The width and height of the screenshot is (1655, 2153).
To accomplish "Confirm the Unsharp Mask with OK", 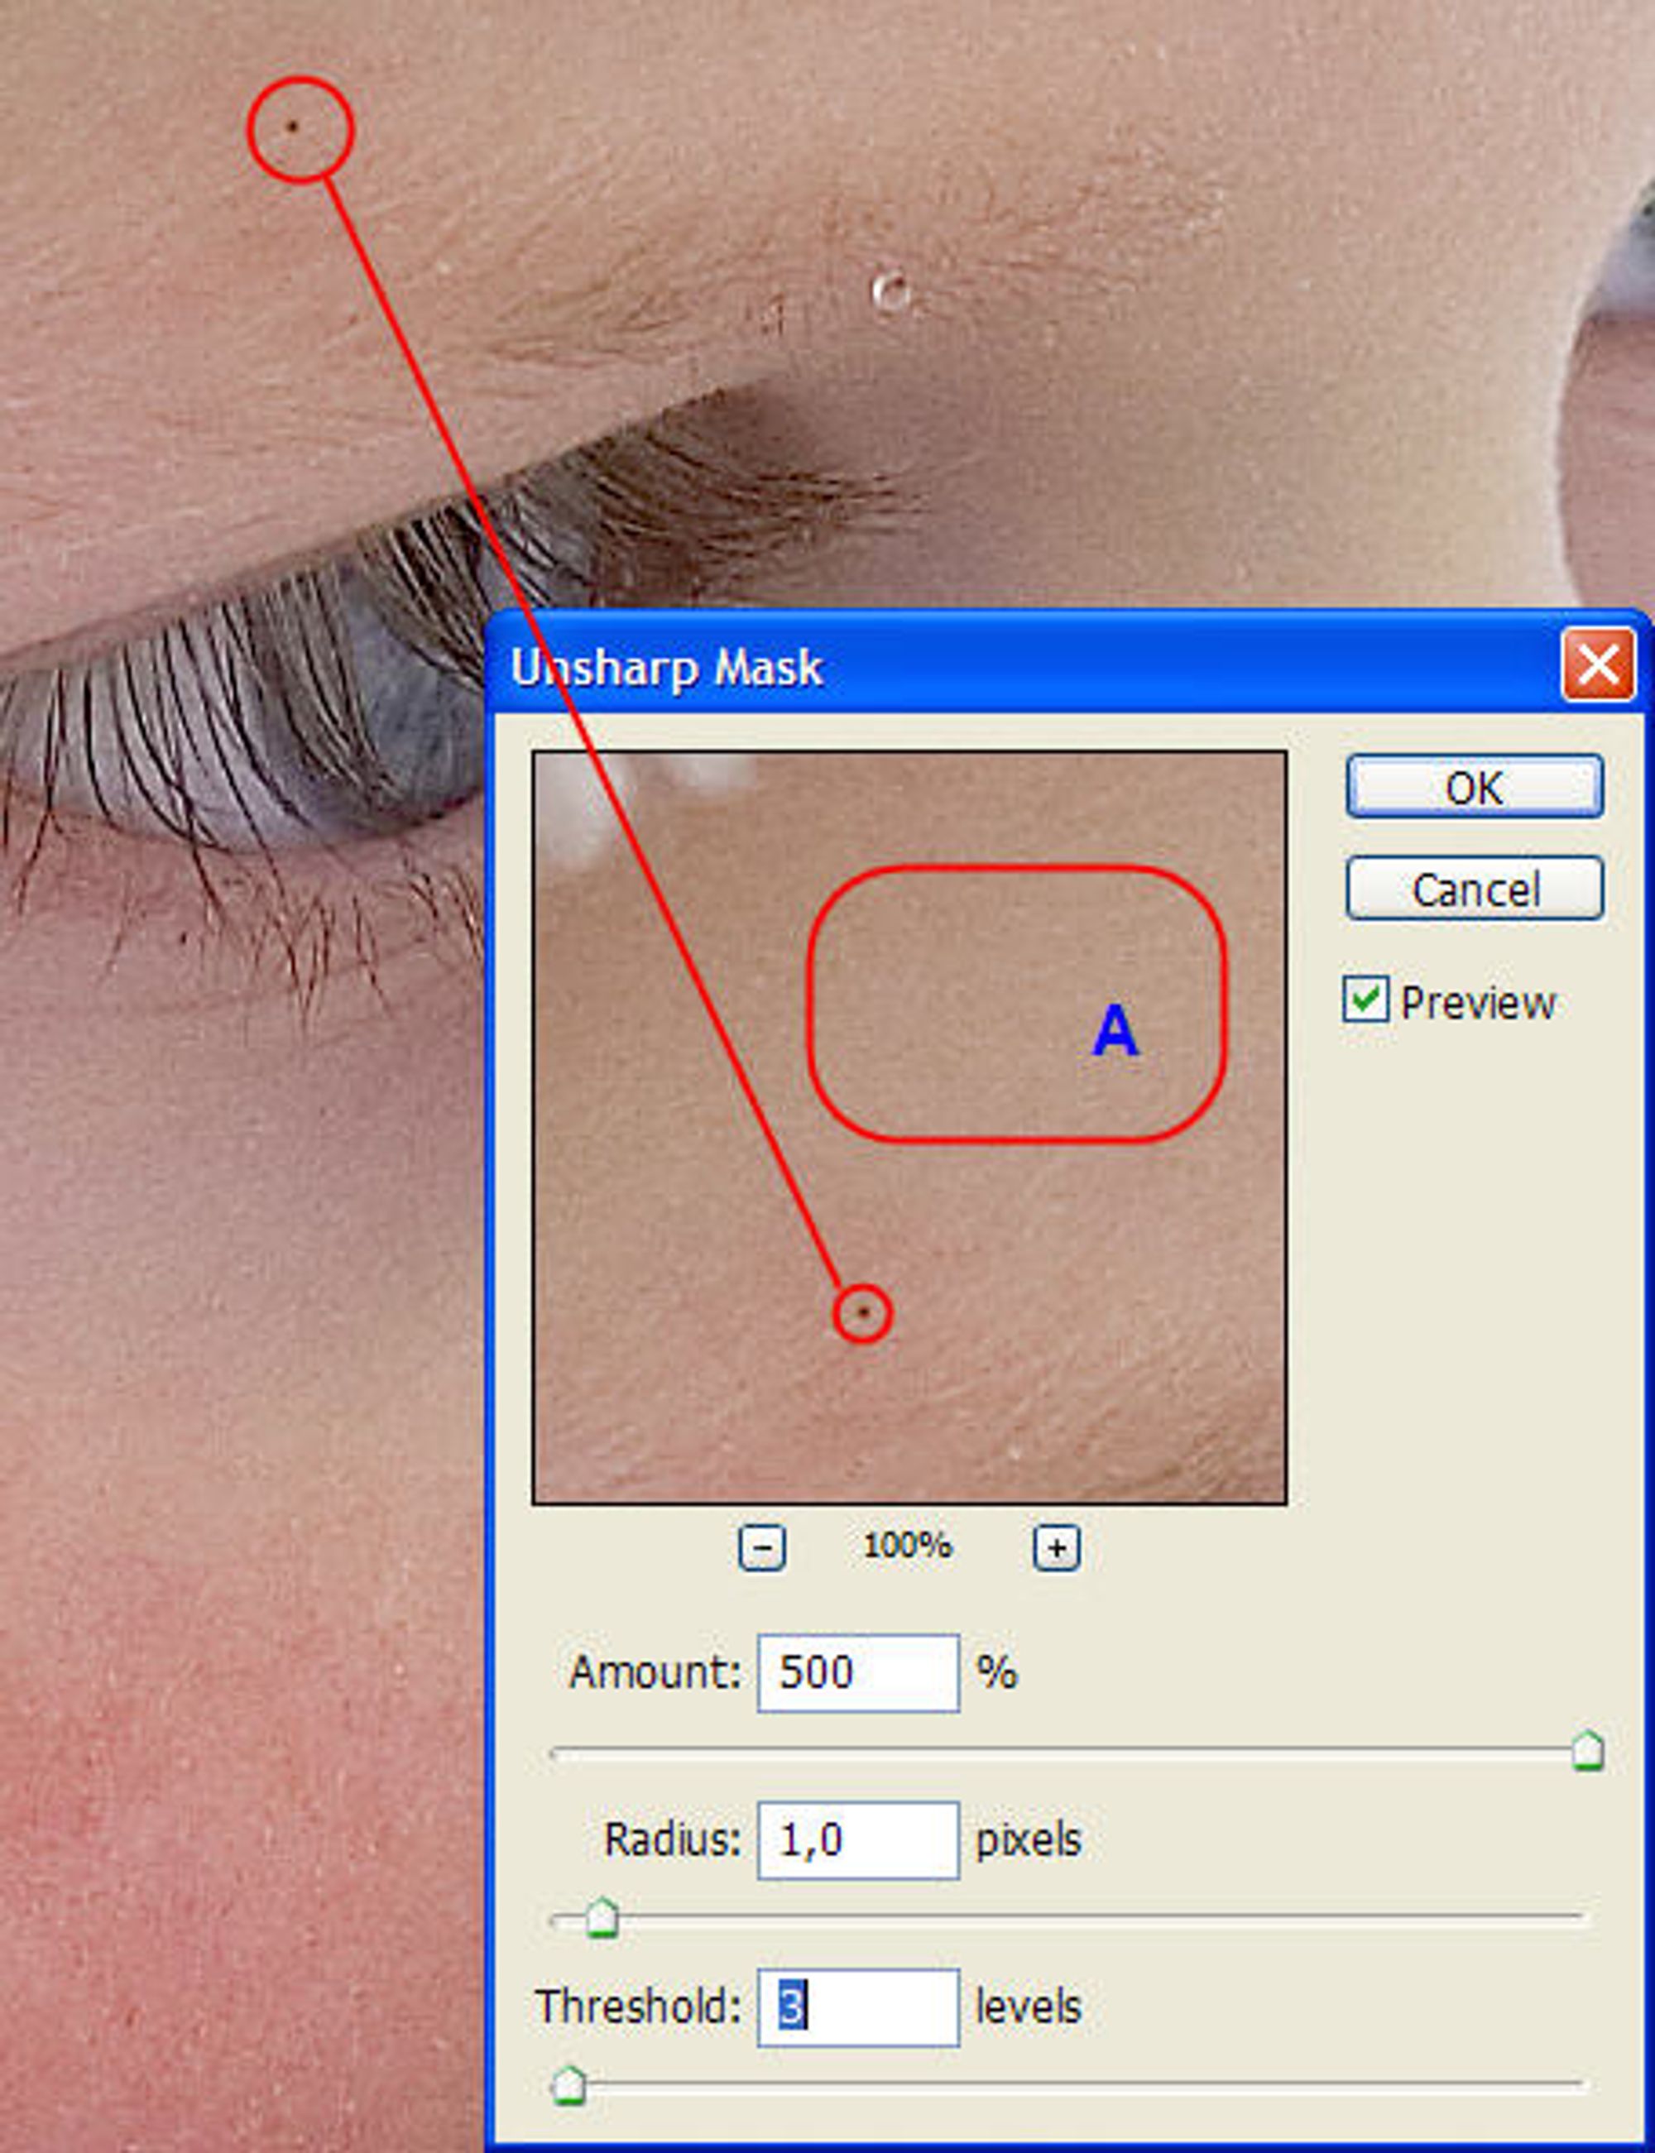I will [x=1474, y=787].
